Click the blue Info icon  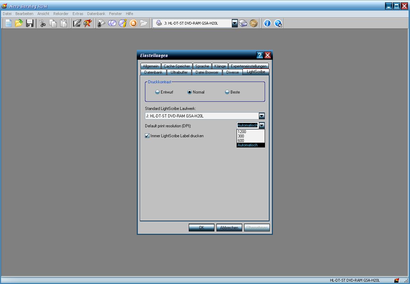point(267,23)
